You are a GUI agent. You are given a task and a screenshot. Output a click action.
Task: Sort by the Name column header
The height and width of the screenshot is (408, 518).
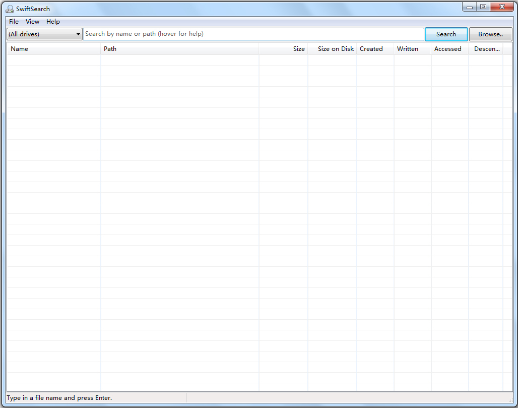click(54, 48)
